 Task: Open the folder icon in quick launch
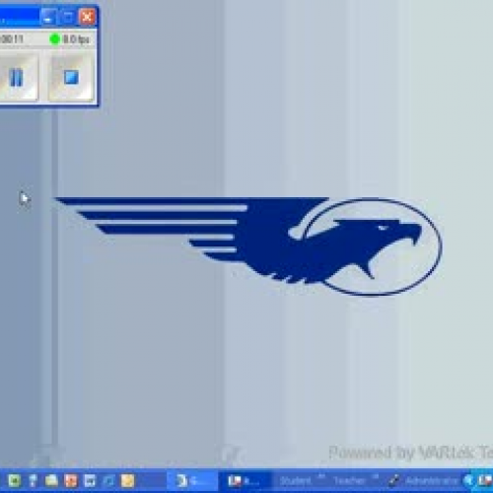pyautogui.click(x=51, y=481)
